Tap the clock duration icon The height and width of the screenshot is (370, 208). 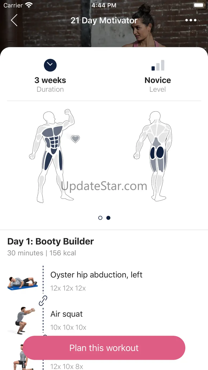click(x=50, y=65)
